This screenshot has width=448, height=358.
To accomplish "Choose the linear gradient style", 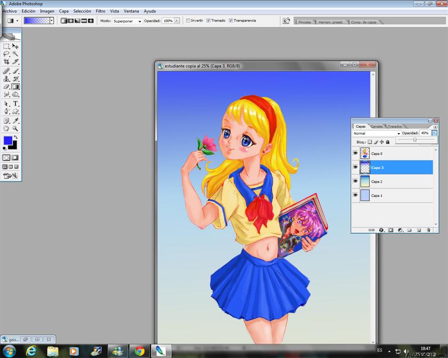I will point(64,21).
